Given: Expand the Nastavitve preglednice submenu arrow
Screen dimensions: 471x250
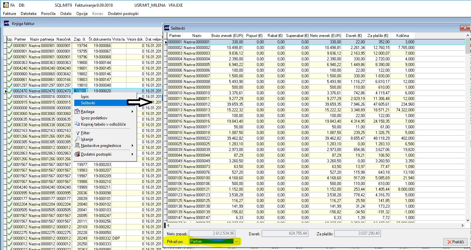Looking at the screenshot, I should [132, 146].
